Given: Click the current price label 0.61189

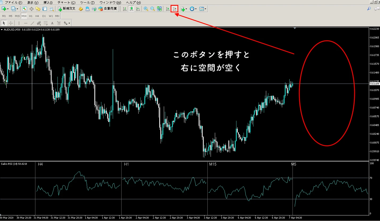Looking at the screenshot, I should coord(375,84).
